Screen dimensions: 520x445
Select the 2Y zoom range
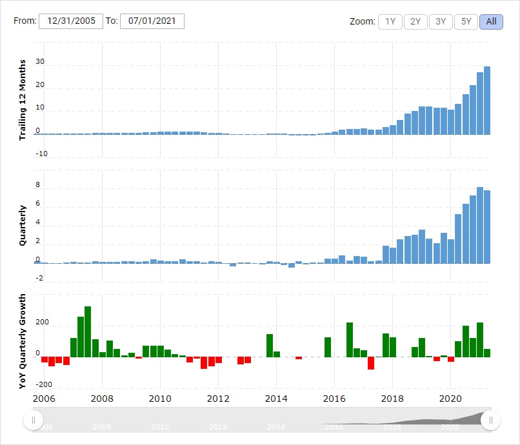(x=415, y=21)
